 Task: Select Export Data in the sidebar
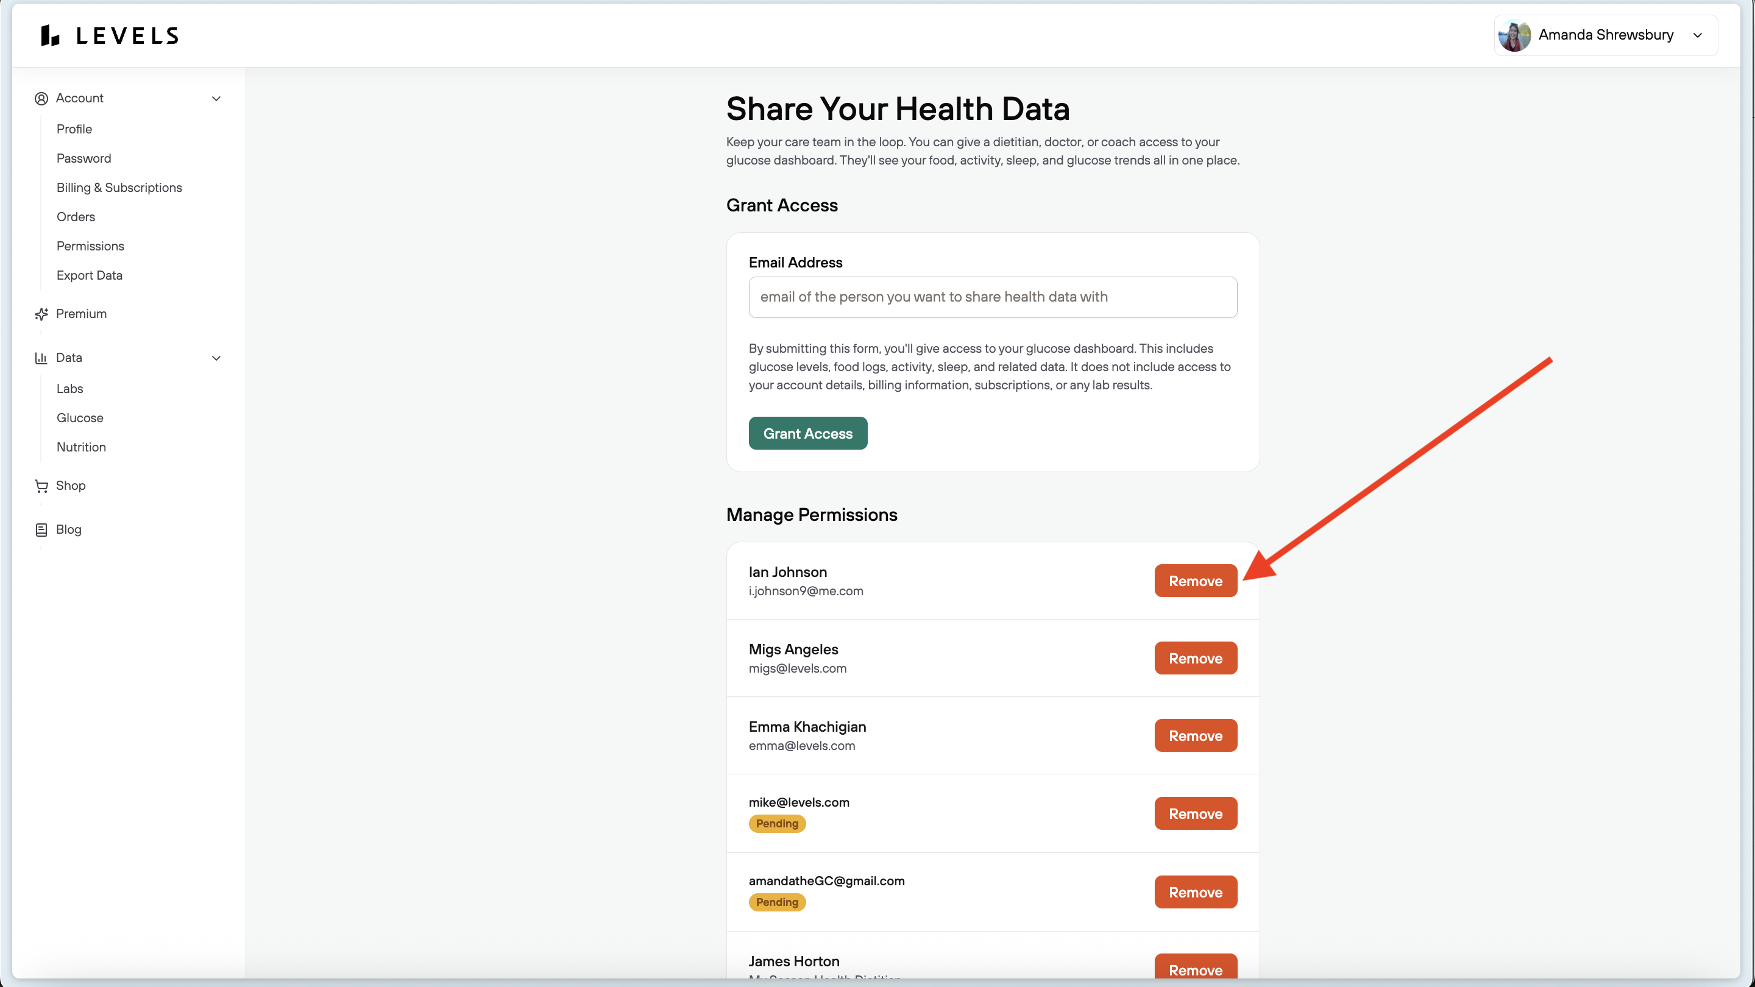[89, 275]
